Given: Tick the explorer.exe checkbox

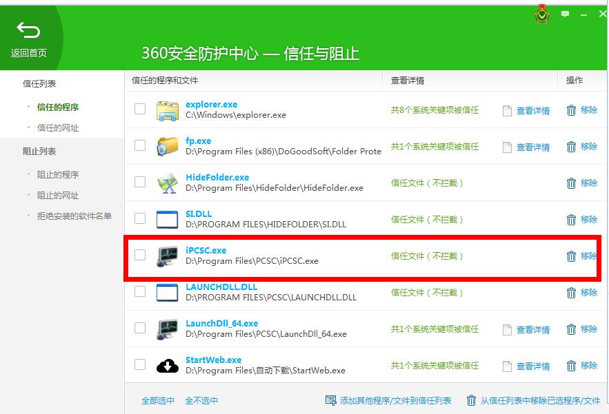Looking at the screenshot, I should click(140, 109).
